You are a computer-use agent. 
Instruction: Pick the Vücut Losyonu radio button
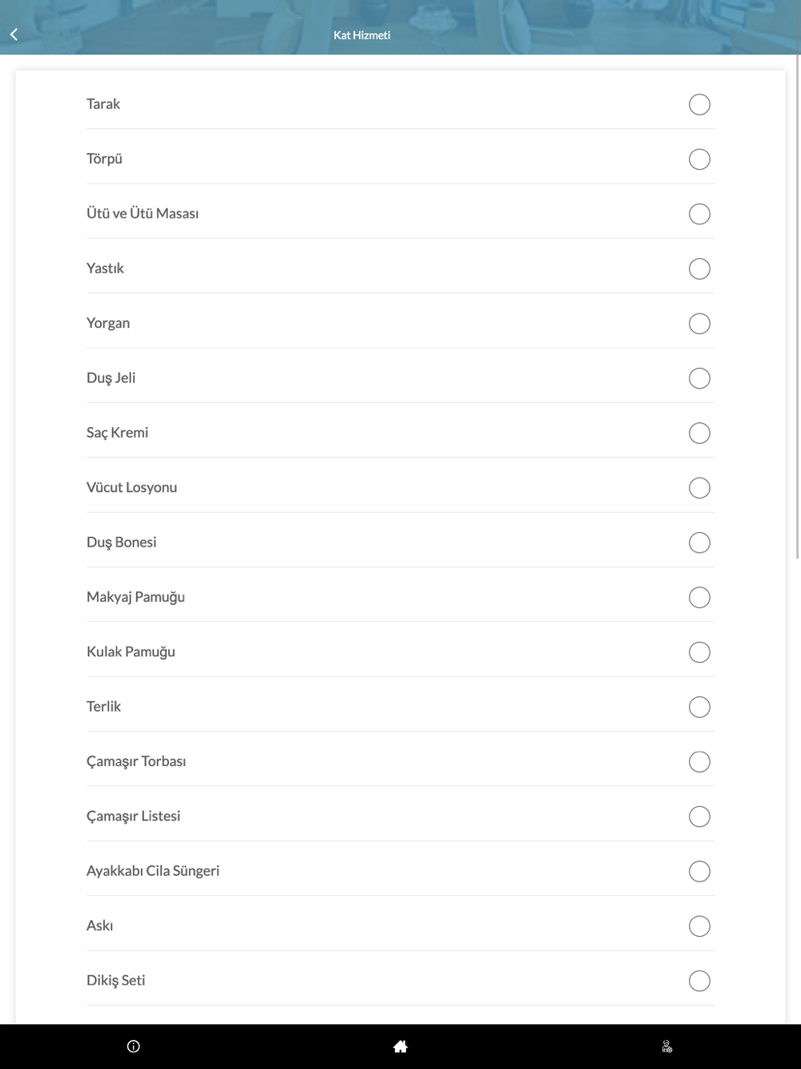point(699,487)
